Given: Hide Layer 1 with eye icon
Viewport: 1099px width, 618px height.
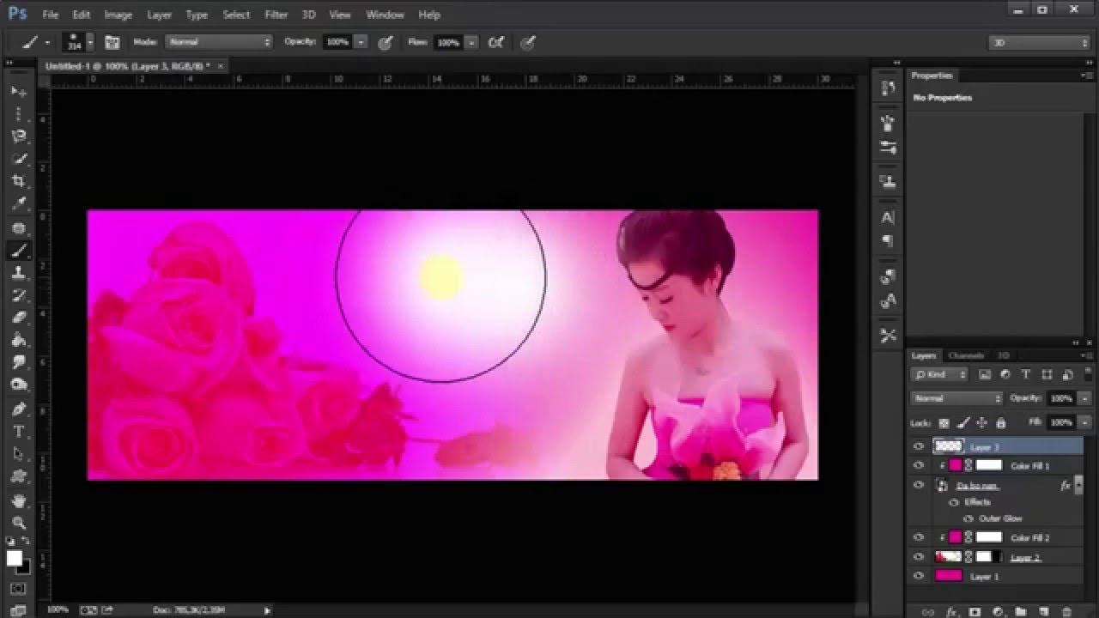Looking at the screenshot, I should click(x=919, y=577).
